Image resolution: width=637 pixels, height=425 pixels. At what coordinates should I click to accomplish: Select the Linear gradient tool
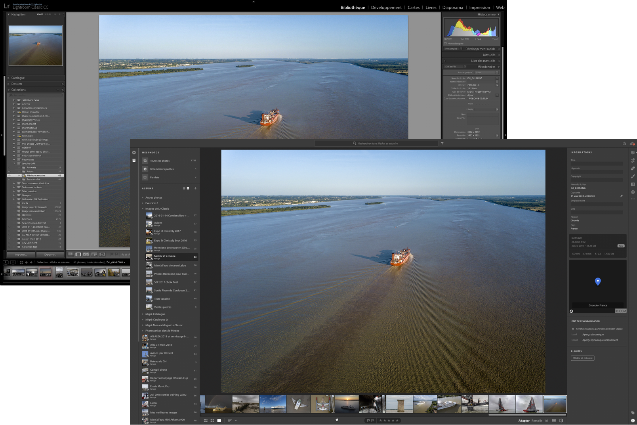pos(633,184)
